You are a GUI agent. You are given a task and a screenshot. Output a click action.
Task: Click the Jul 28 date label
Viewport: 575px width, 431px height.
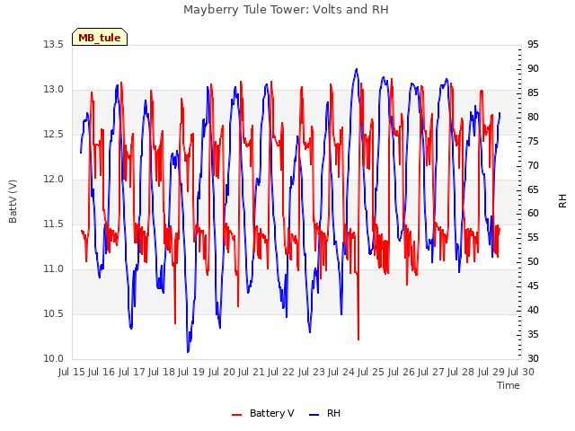[x=461, y=372]
